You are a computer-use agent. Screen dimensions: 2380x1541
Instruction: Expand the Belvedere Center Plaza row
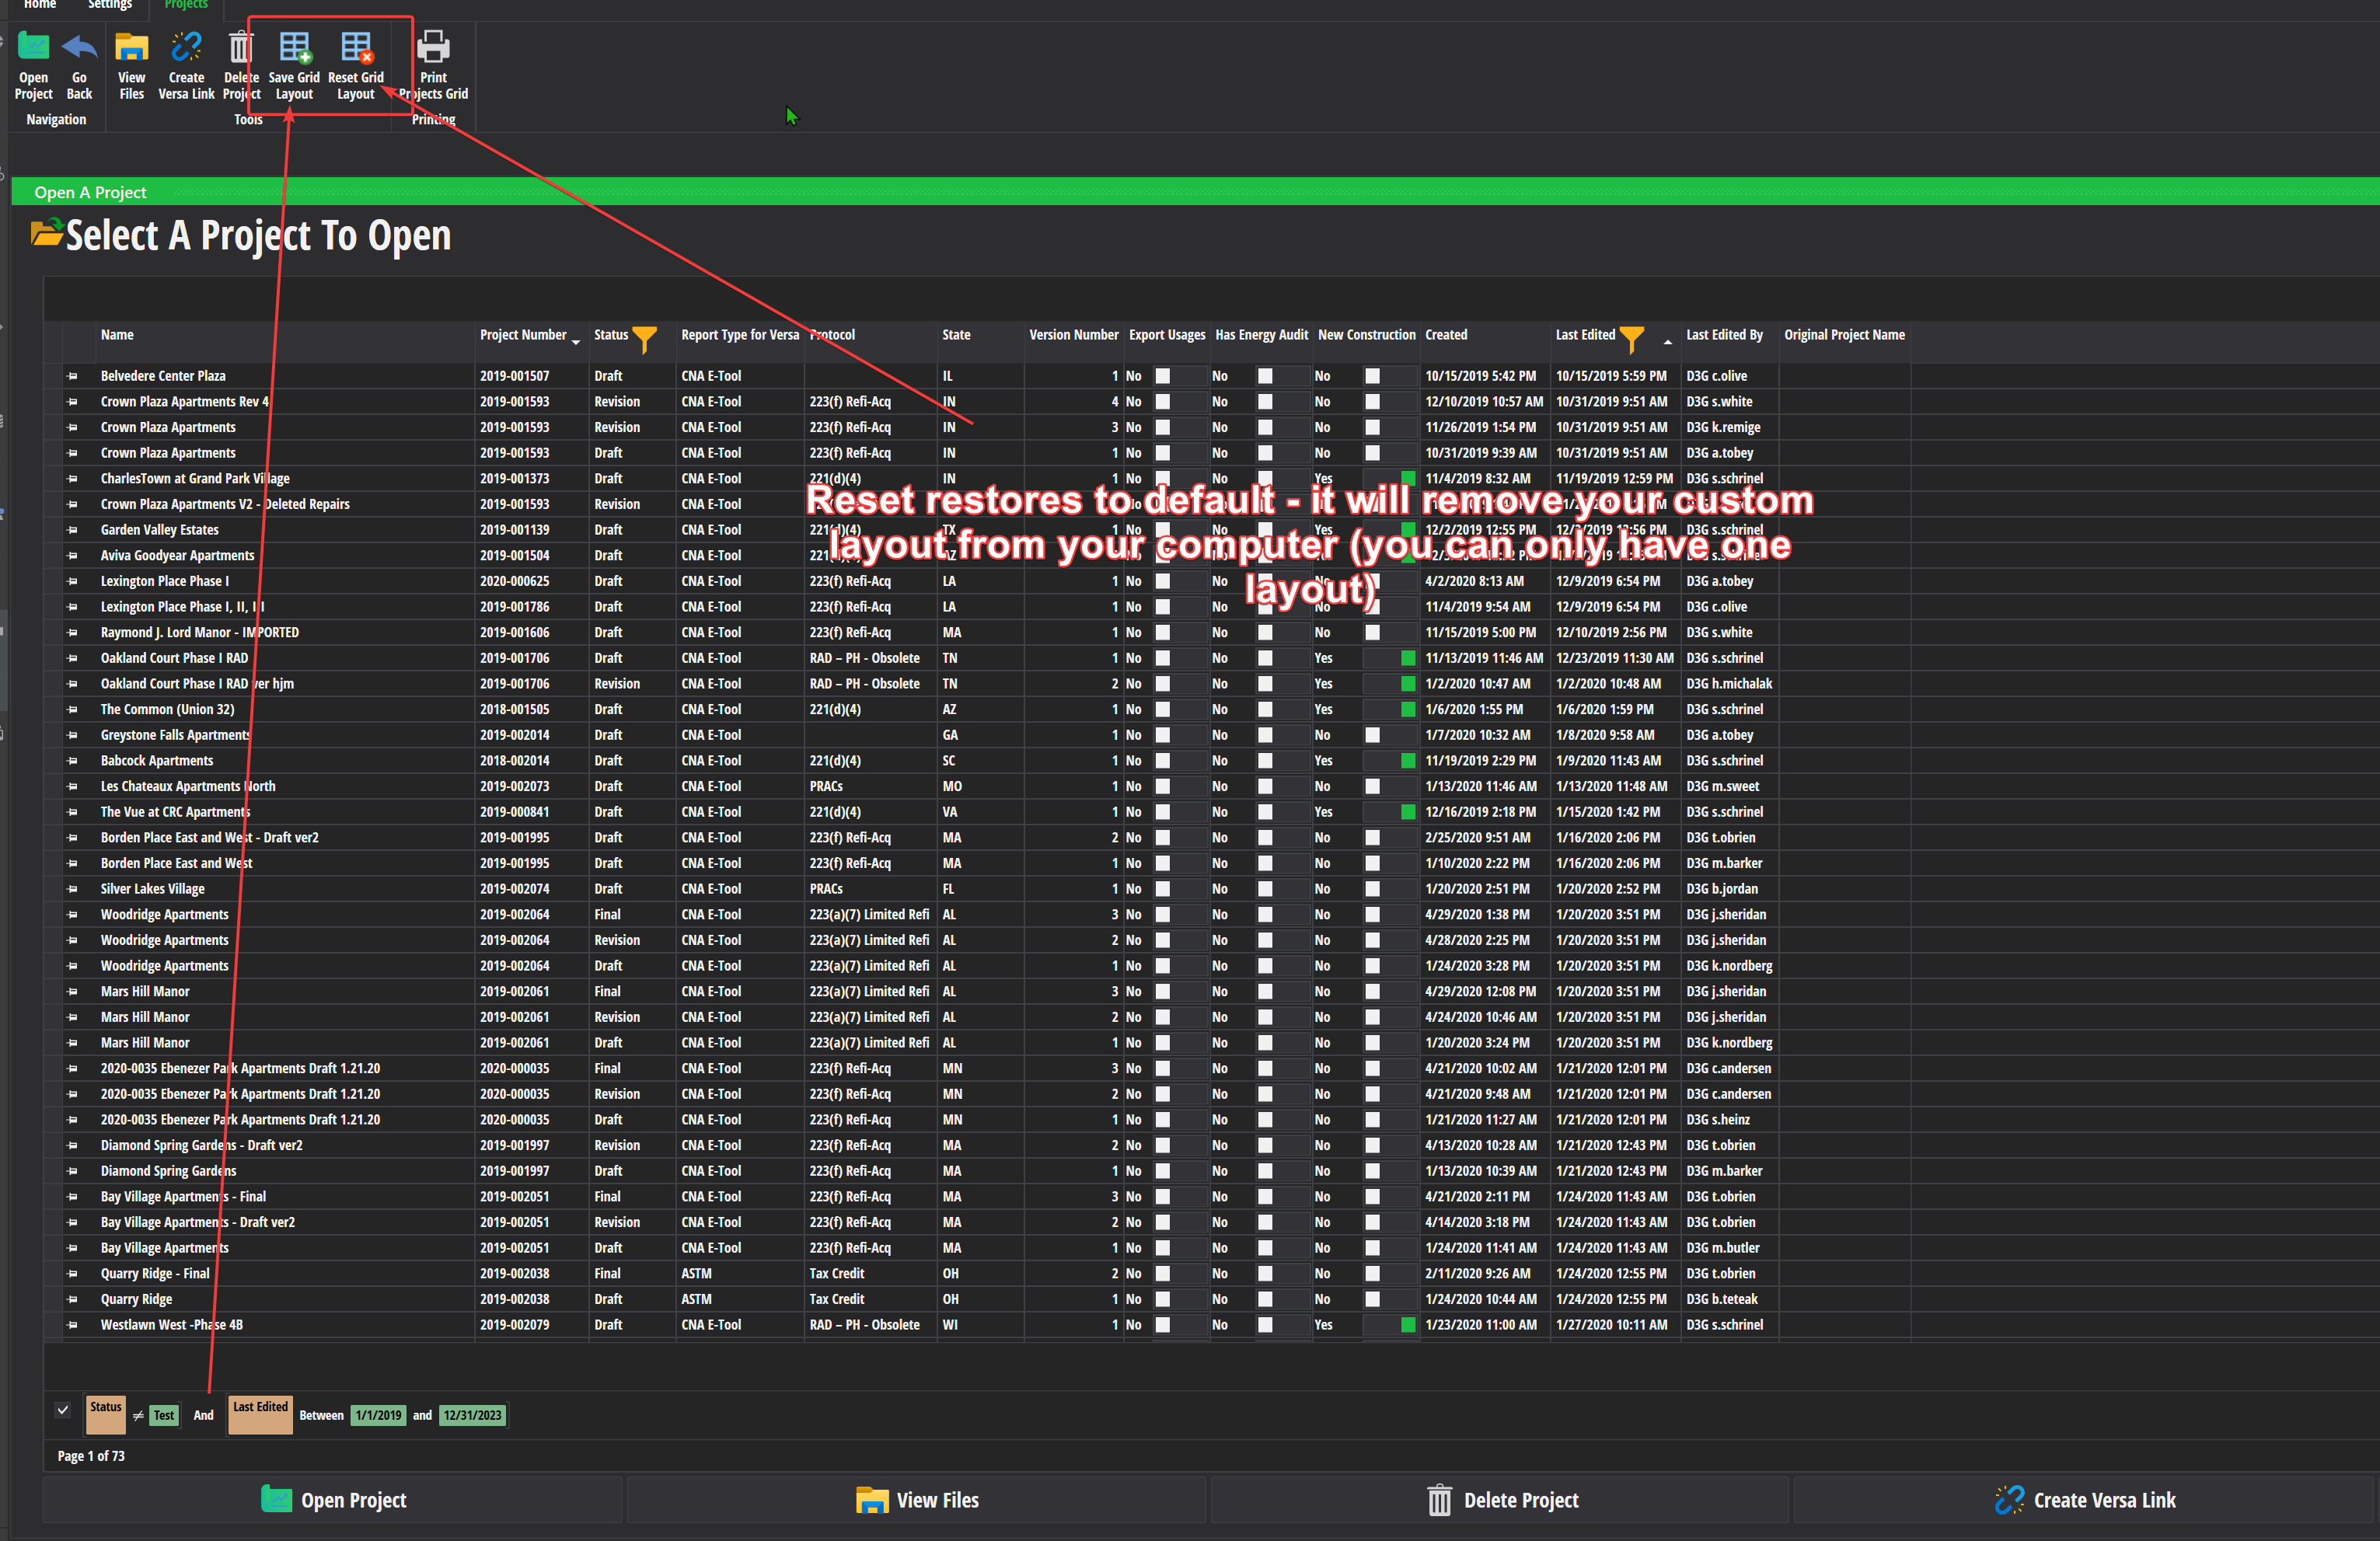pos(72,376)
